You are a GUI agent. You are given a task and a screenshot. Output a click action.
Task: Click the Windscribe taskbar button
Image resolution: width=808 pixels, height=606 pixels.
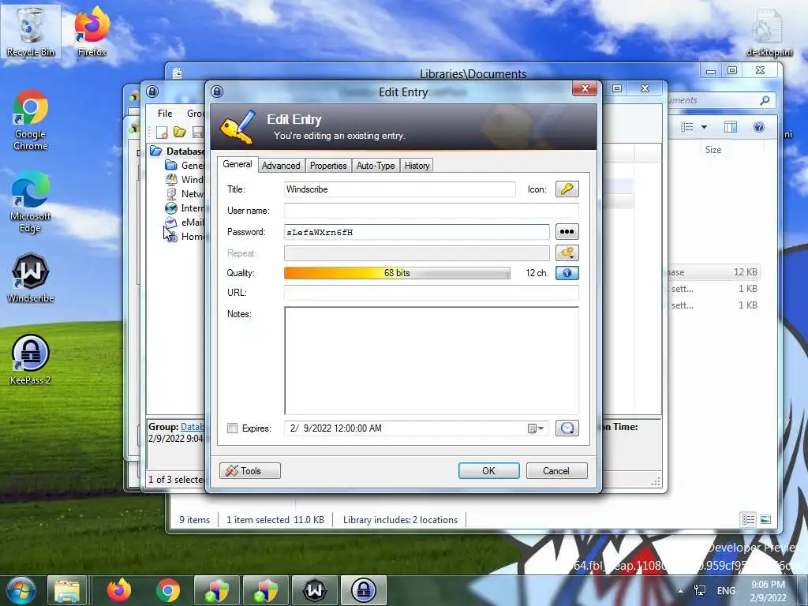(x=314, y=590)
